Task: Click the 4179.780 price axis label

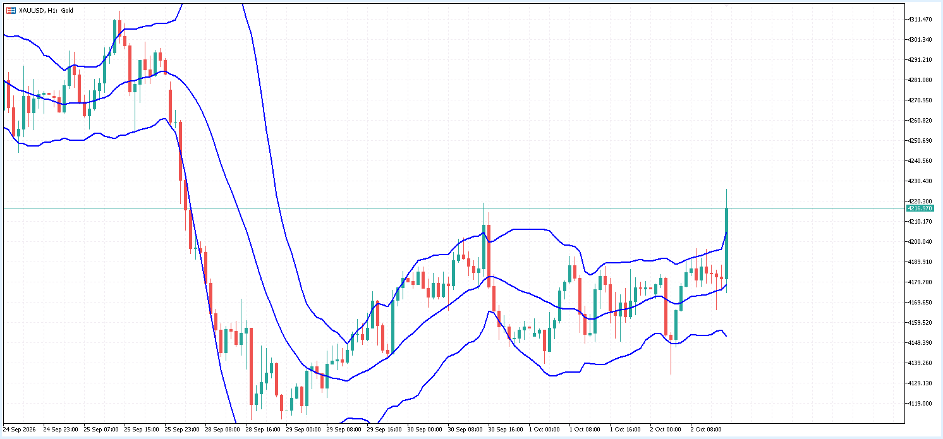Action: click(x=920, y=282)
